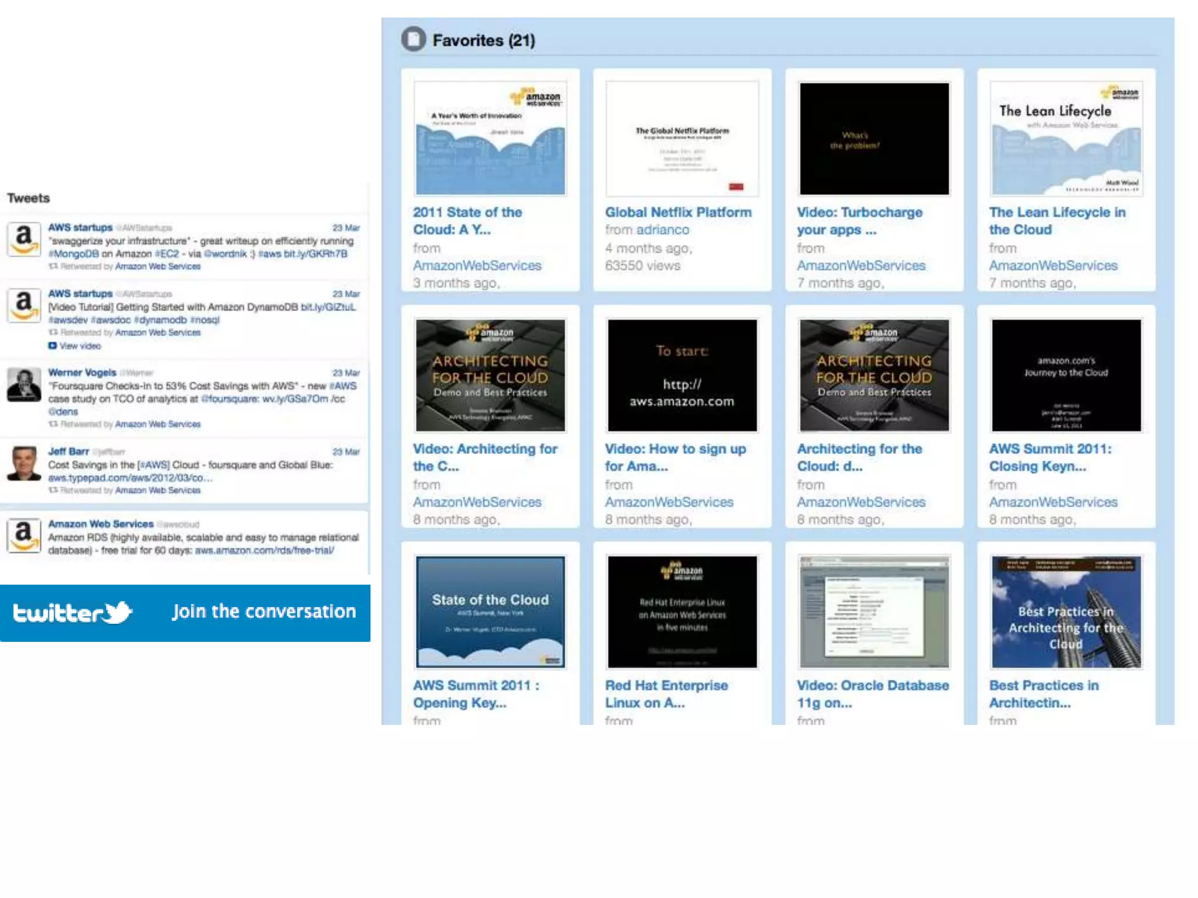This screenshot has height=898, width=1198.
Task: Open the Oracle Database video thumbnail
Action: (x=874, y=612)
